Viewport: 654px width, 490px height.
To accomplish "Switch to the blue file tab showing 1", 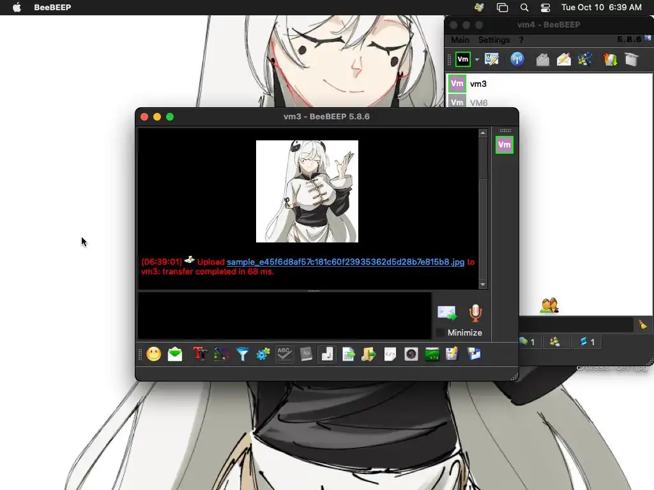I will coord(588,342).
